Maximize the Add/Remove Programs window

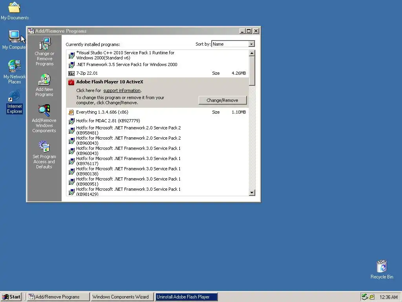tap(249, 31)
